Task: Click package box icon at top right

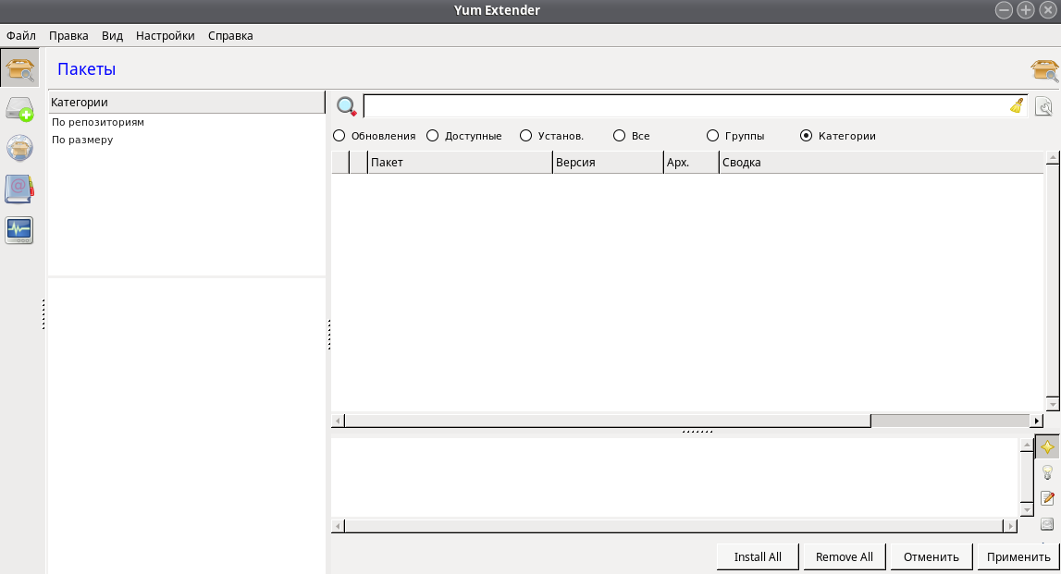Action: pyautogui.click(x=1044, y=69)
